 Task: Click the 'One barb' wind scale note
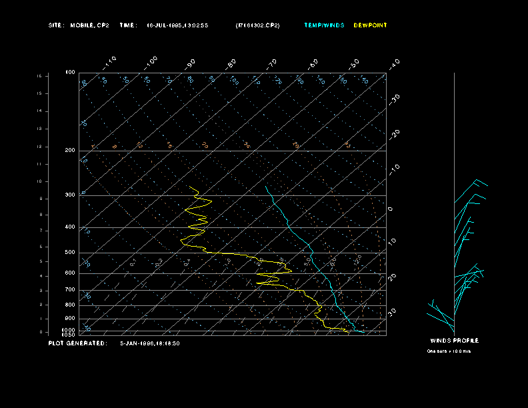[449, 351]
